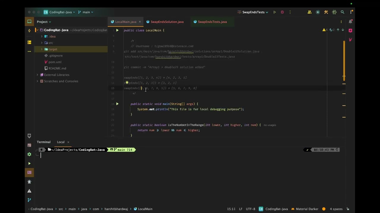Viewport: 380px width, 213px height.
Task: Open the Code With Me icon
Action: tap(309, 12)
